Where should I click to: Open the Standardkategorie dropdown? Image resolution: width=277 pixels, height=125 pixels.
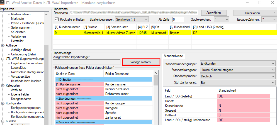[x=238, y=70]
